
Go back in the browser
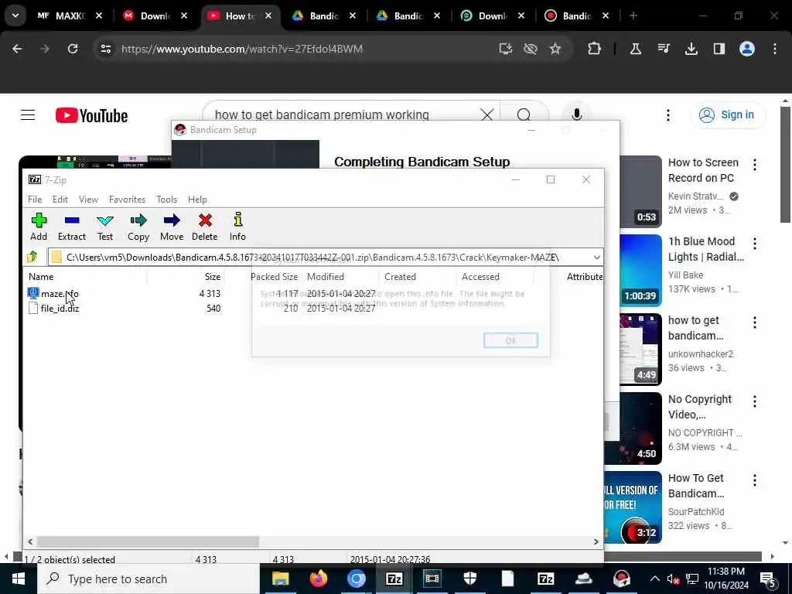coord(17,49)
